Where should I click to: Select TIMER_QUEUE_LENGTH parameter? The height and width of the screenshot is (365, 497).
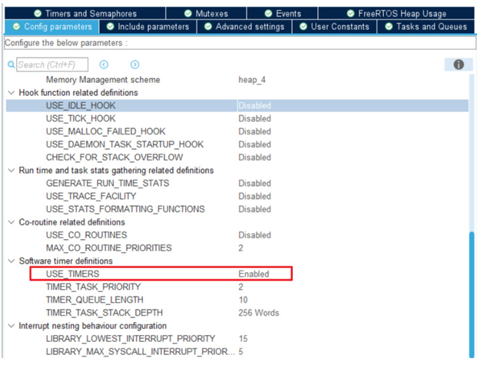point(94,300)
